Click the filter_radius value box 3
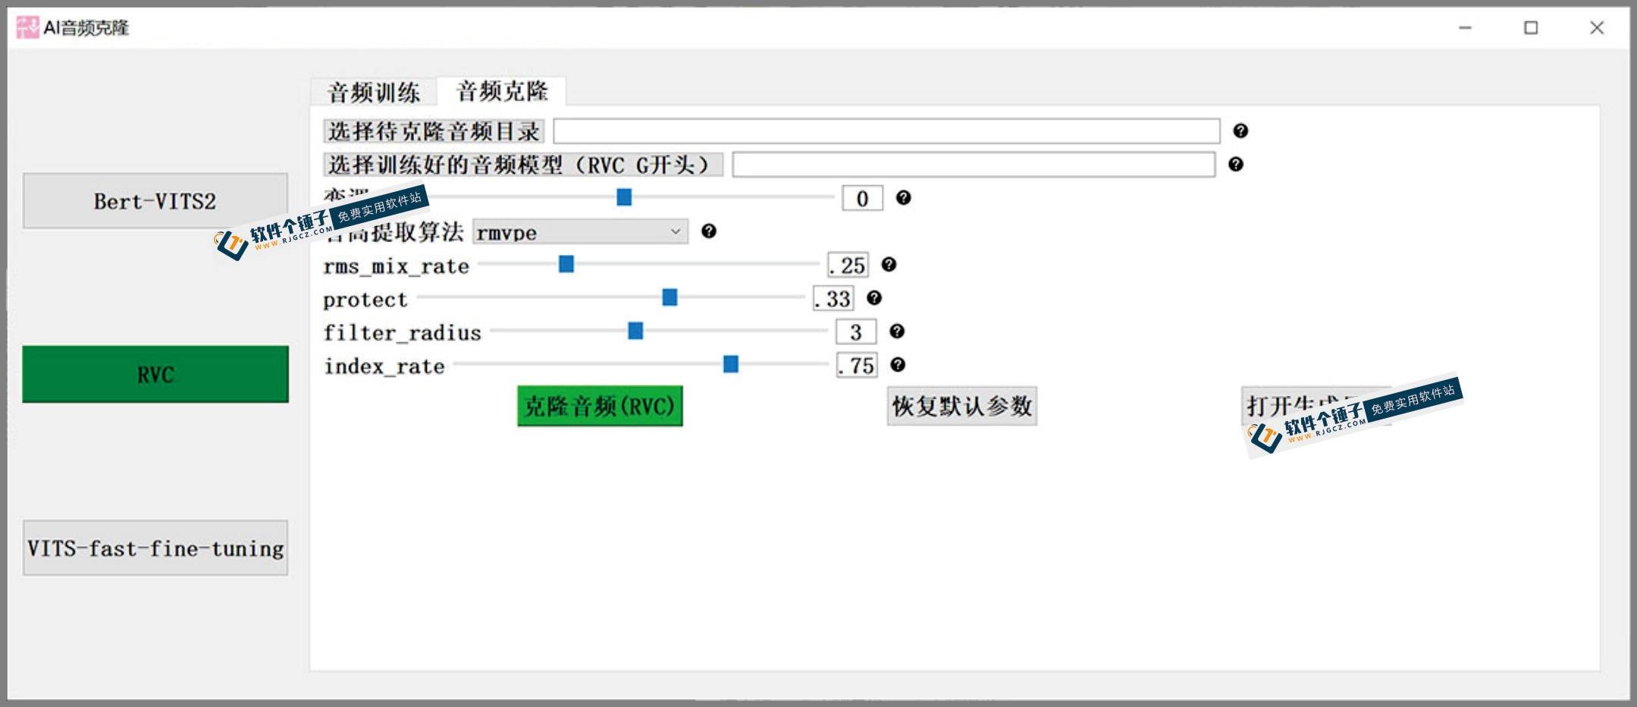Viewport: 1637px width, 707px height. coord(856,332)
